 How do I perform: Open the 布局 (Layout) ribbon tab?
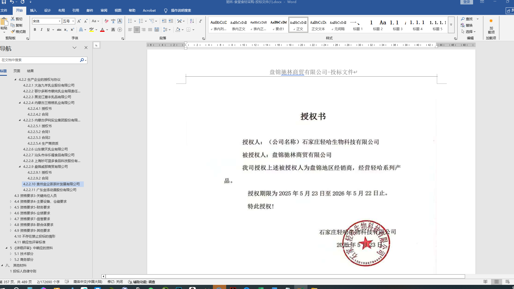tap(62, 11)
